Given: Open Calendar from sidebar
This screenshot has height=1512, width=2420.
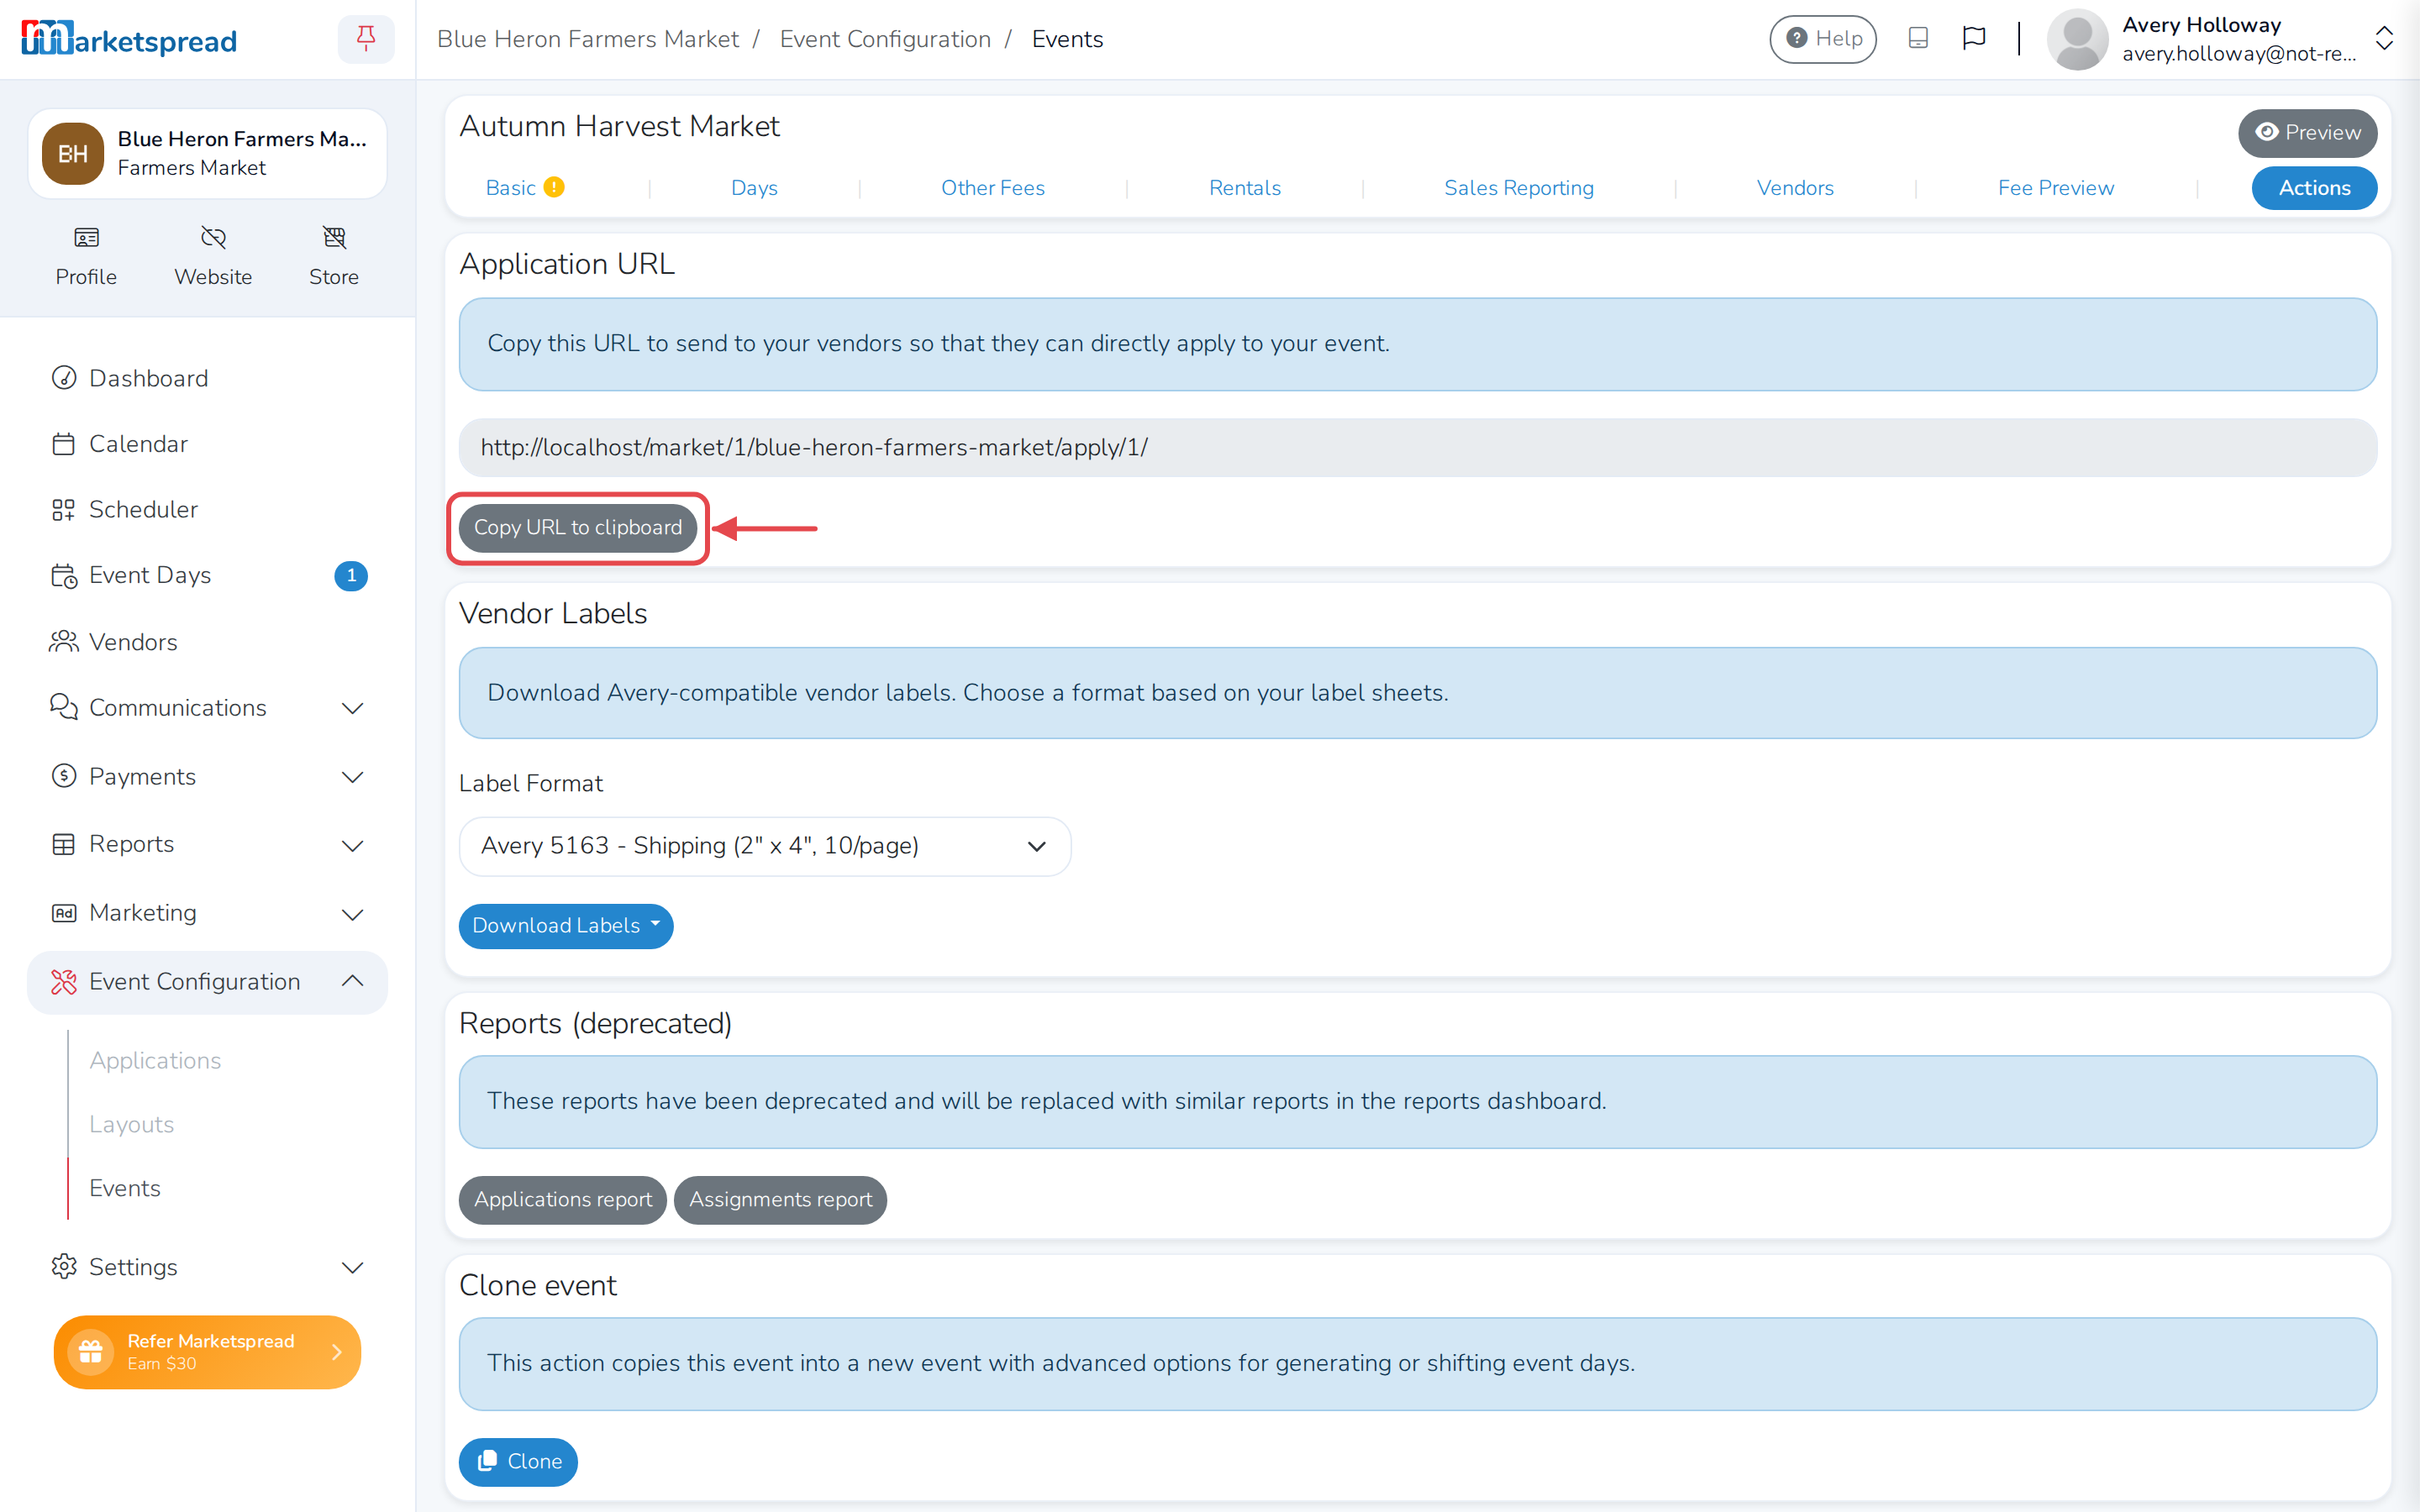Looking at the screenshot, I should point(207,444).
